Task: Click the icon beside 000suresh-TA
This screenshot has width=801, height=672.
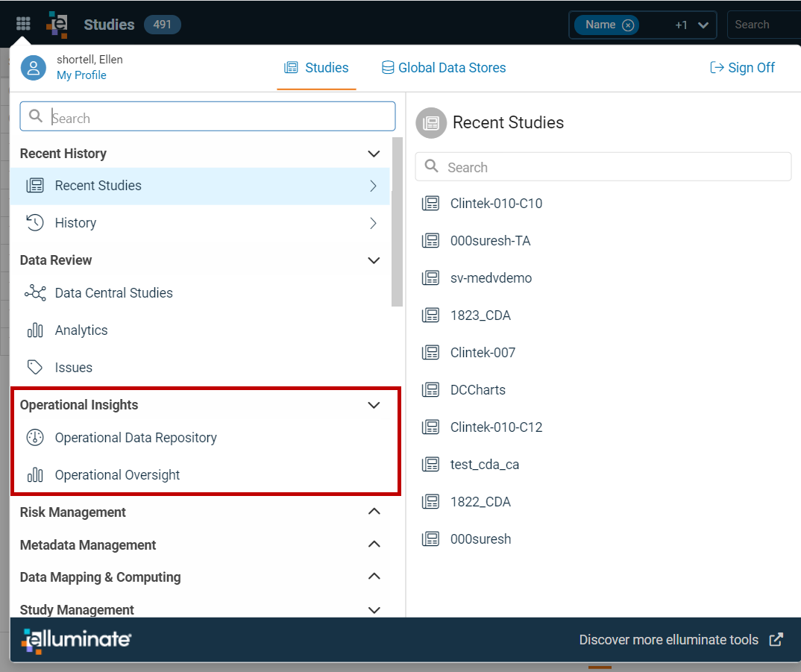Action: (x=430, y=241)
